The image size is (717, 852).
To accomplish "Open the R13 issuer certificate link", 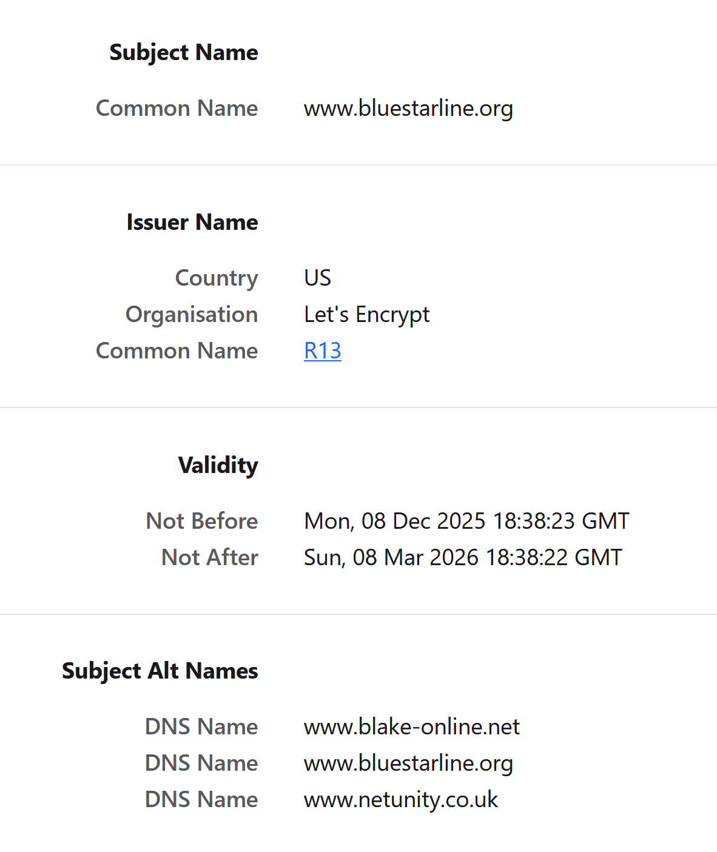I will click(322, 351).
